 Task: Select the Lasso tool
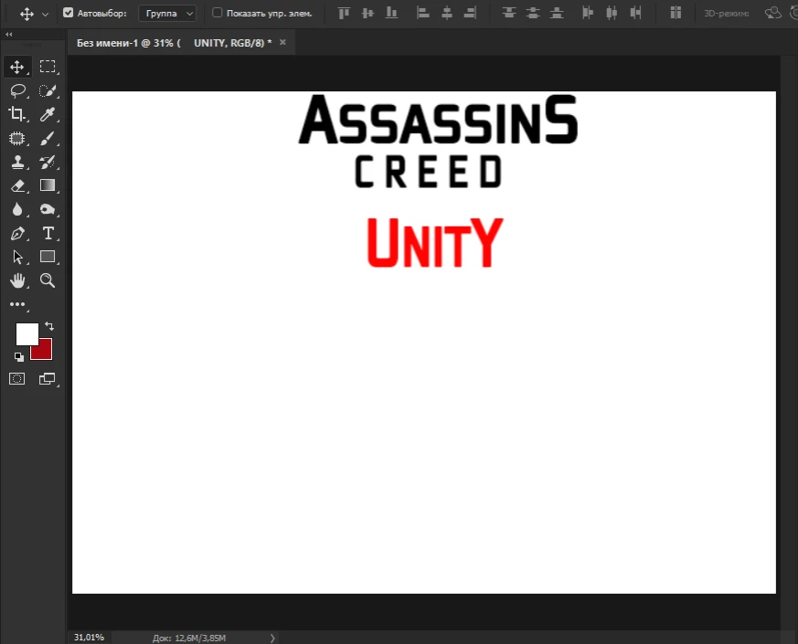point(16,90)
